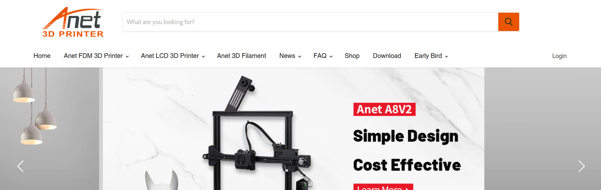Click the Cost Effective banner text
The height and width of the screenshot is (190, 601).
click(x=407, y=165)
